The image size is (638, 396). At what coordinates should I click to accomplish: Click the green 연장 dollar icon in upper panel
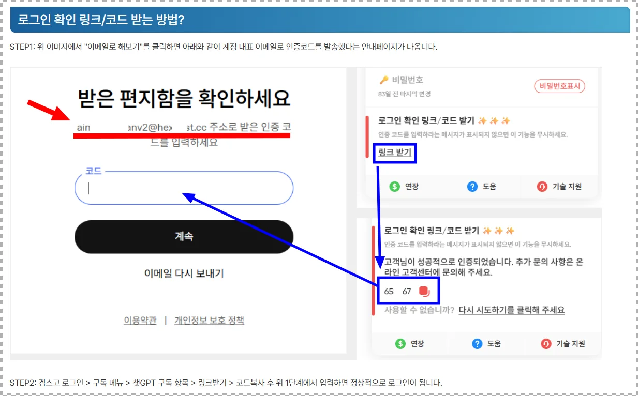(x=394, y=186)
